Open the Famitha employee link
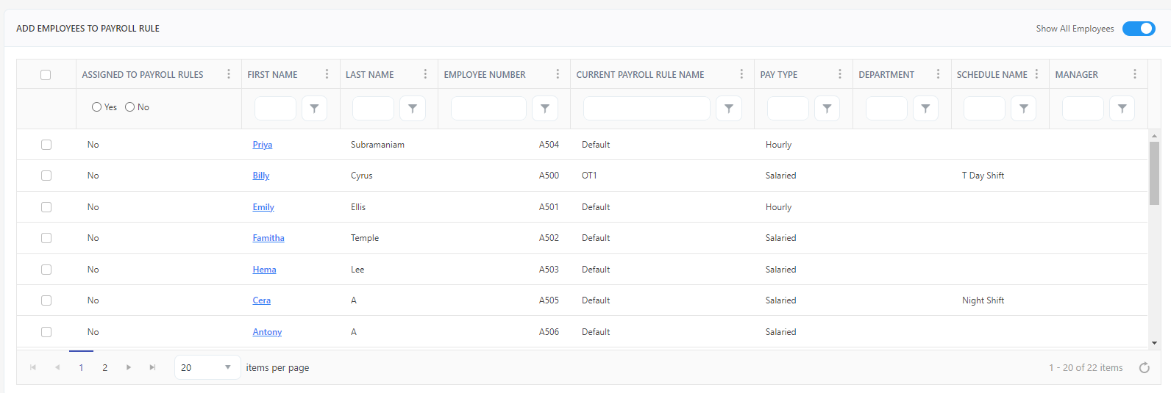This screenshot has height=393, width=1171. 268,238
